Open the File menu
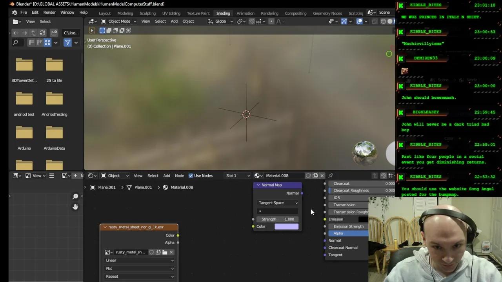 pyautogui.click(x=24, y=13)
